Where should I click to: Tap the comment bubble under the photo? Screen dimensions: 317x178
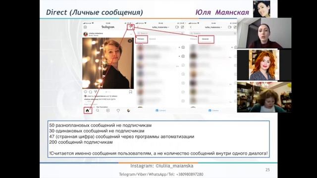(x=90, y=92)
